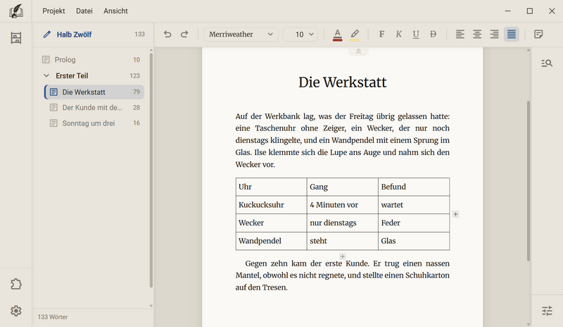Toggle underline (U) formatting

click(x=416, y=34)
